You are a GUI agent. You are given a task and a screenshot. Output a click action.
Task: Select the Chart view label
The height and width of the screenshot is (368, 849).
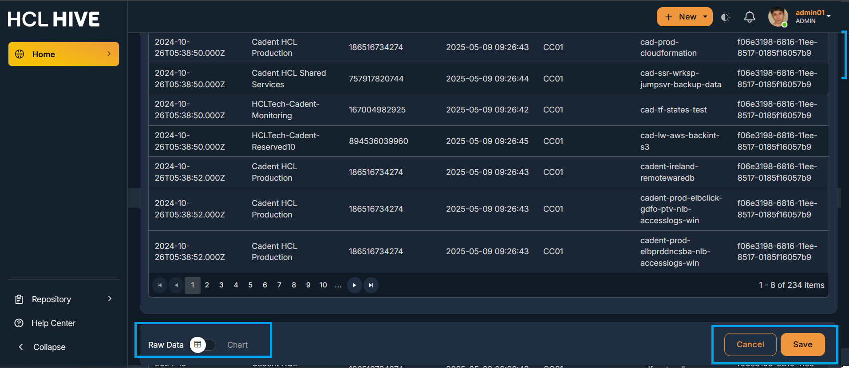point(237,345)
